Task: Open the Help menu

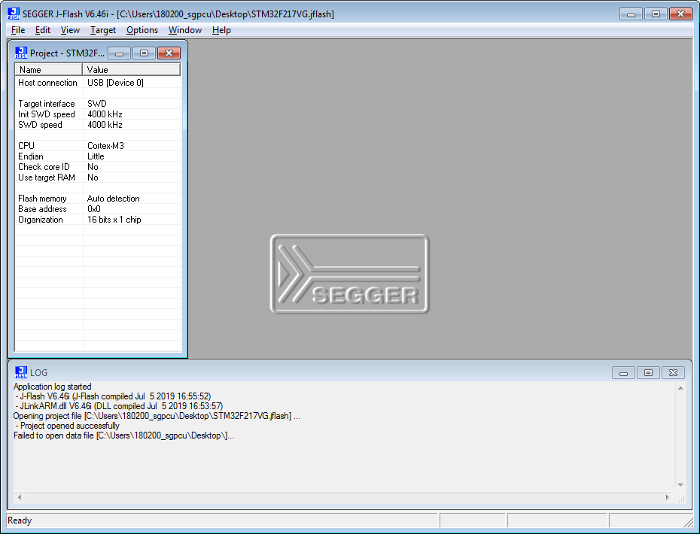Action: (x=221, y=30)
